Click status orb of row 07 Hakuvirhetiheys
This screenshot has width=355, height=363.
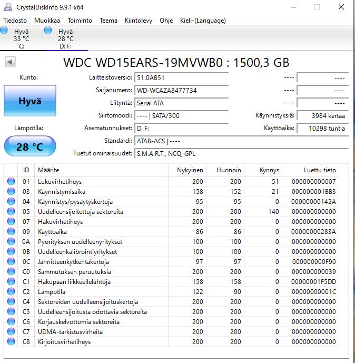[x=11, y=222]
